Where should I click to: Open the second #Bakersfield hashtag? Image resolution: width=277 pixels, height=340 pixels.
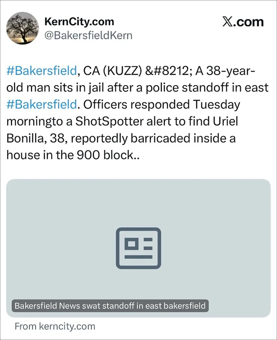coord(41,104)
